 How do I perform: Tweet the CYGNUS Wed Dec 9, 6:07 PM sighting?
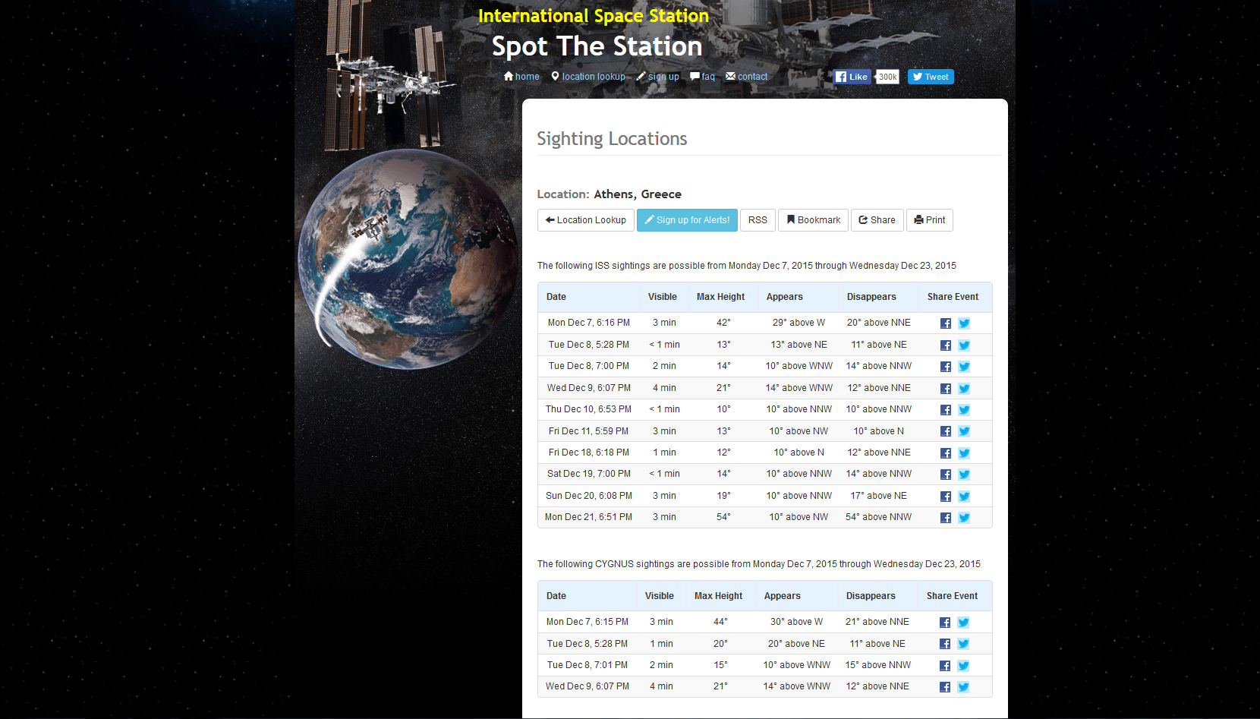[963, 687]
